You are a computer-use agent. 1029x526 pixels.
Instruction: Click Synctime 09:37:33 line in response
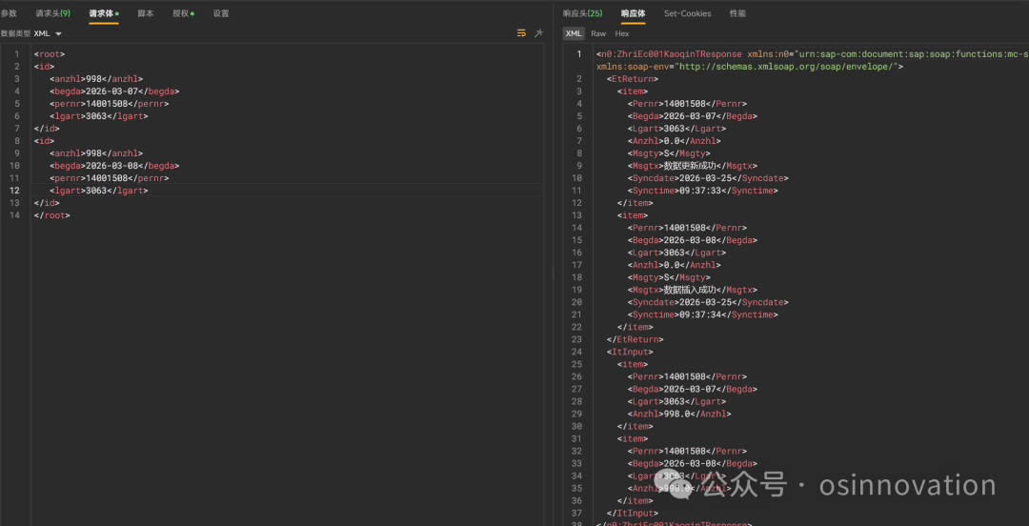coord(703,191)
